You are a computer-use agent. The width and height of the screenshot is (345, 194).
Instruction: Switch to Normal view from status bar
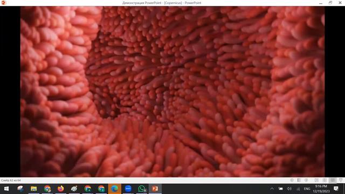click(x=316, y=180)
